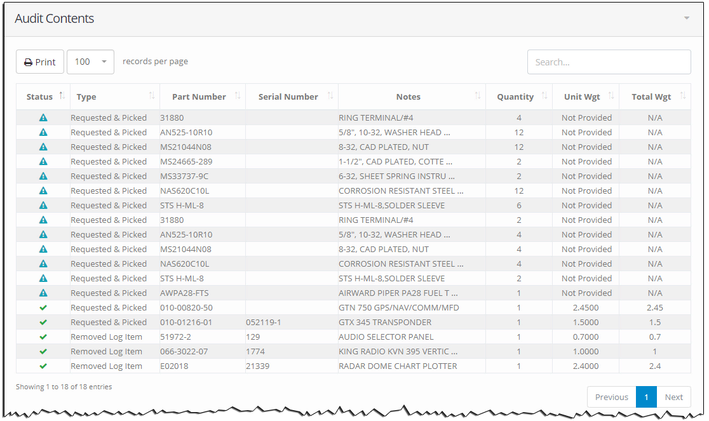709x421 pixels.
Task: Click warning icon for 31880 quantity 2 row
Action: coord(43,220)
